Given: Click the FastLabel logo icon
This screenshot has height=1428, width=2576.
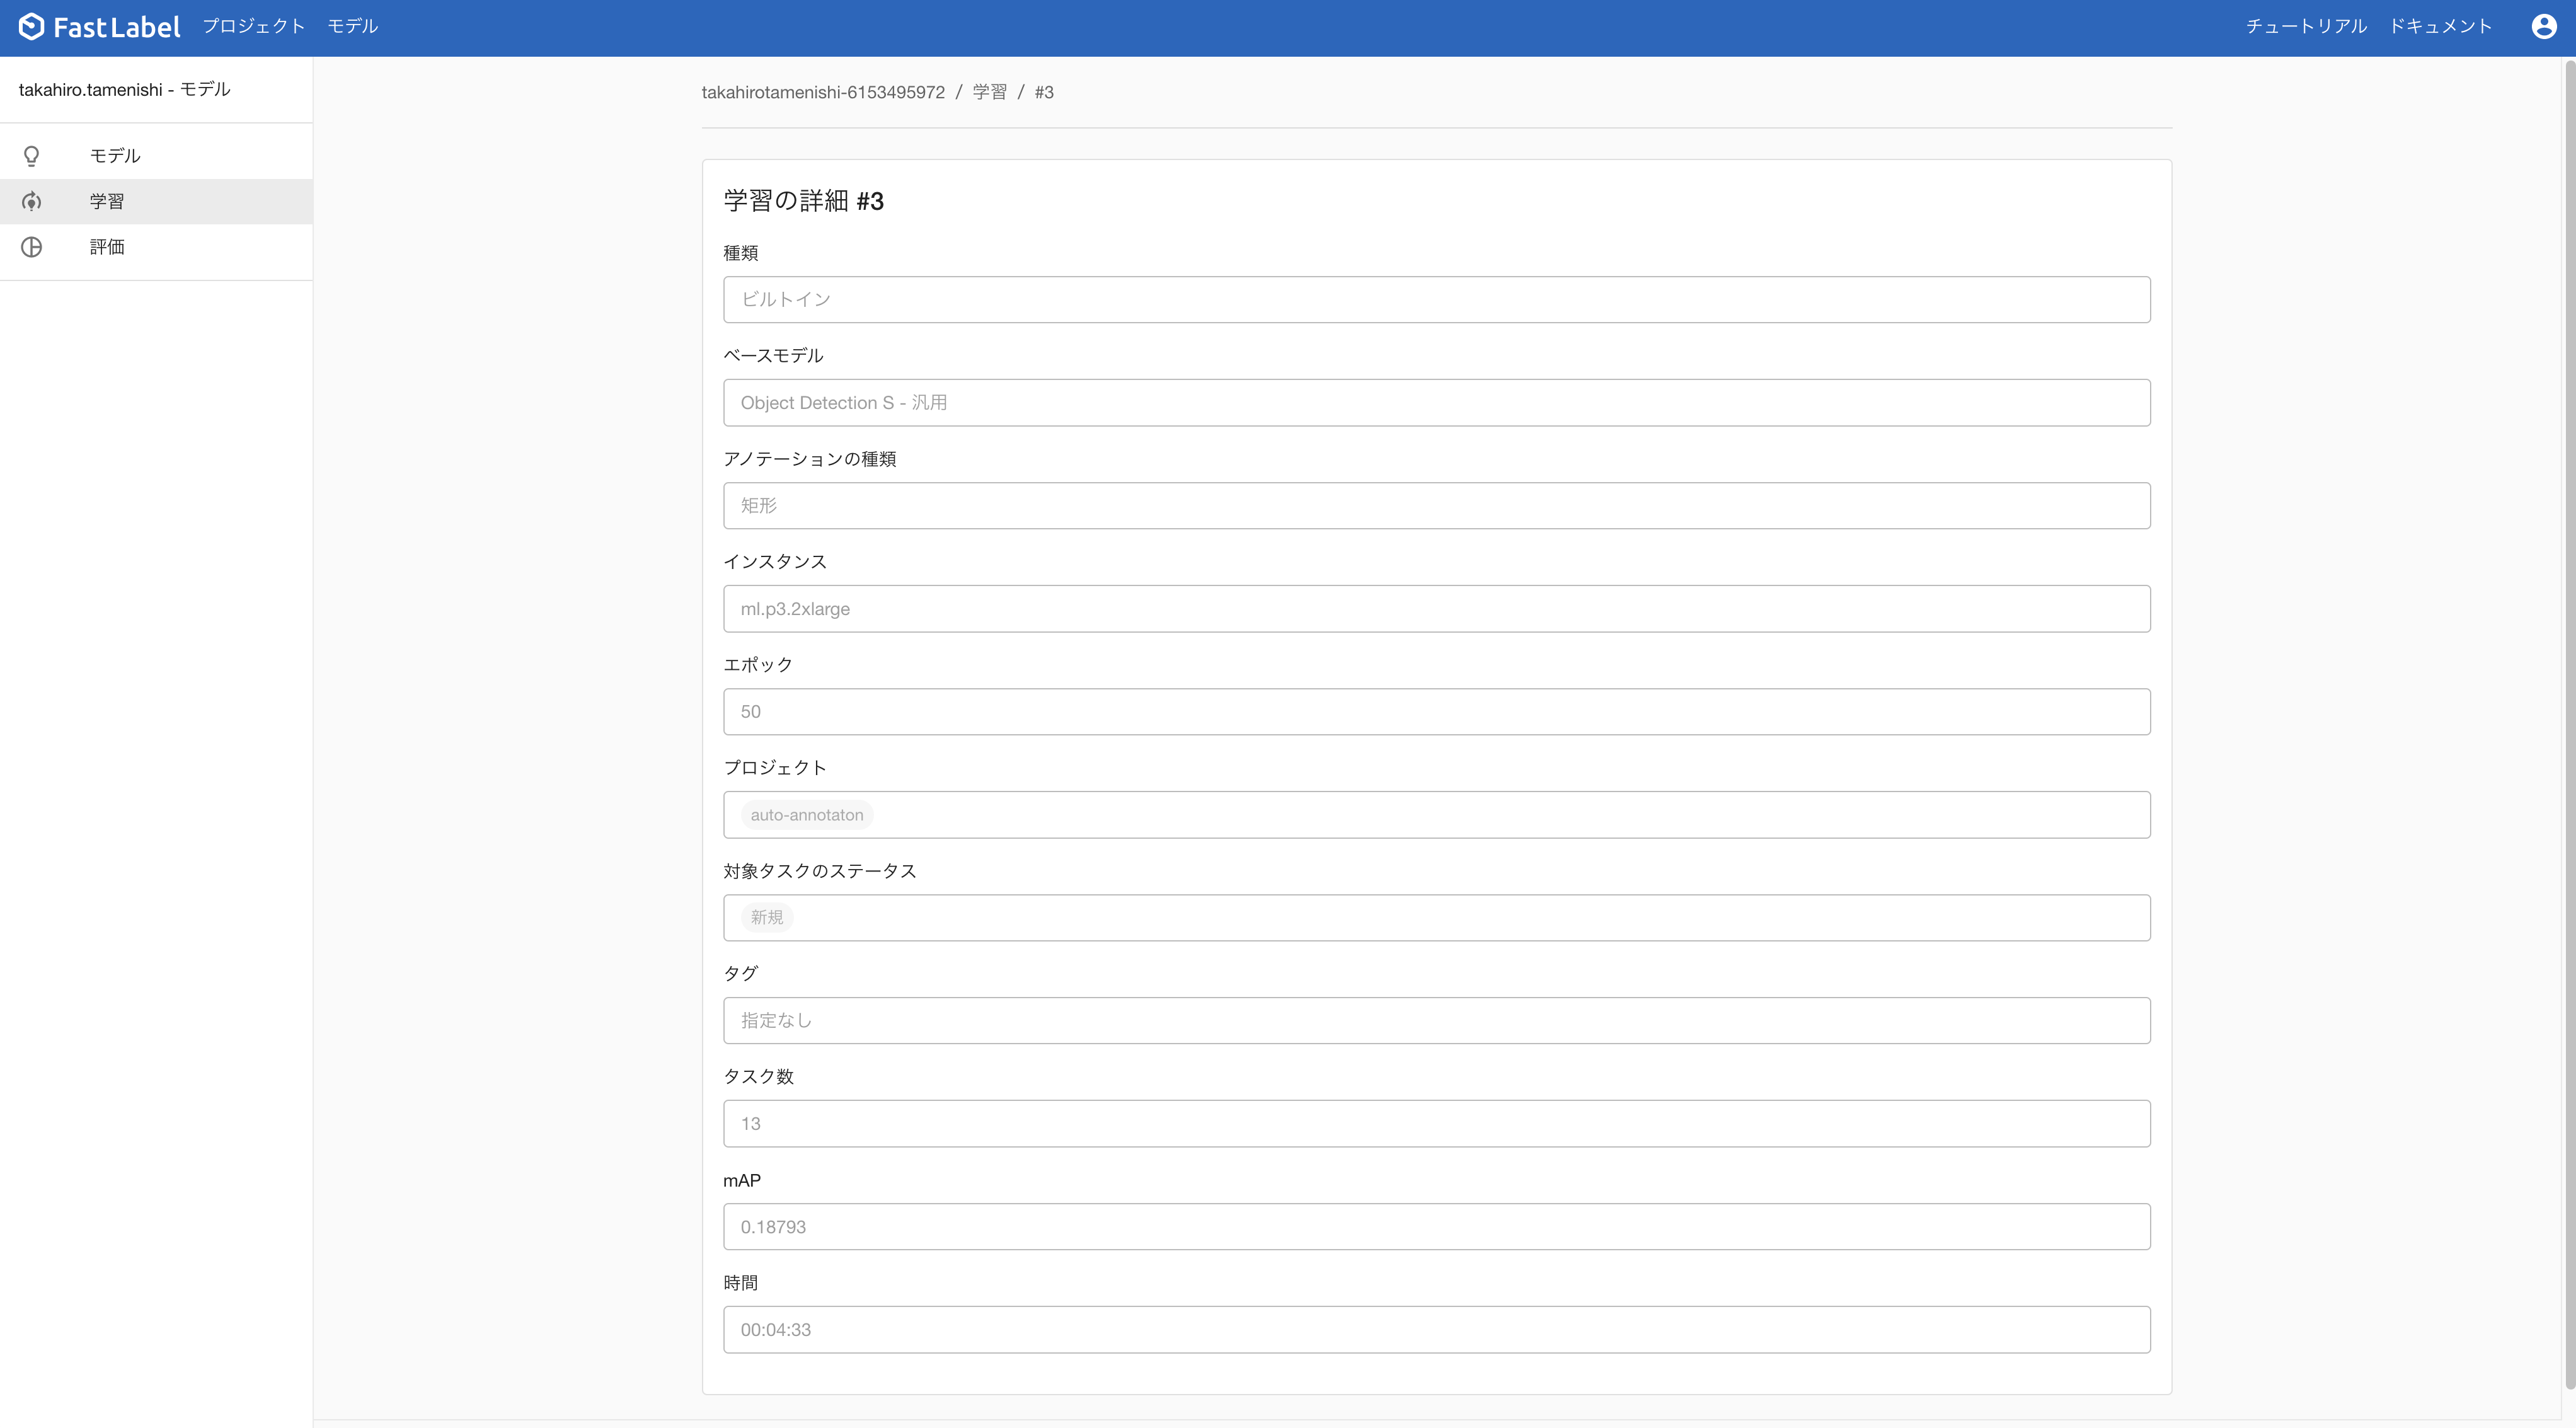Looking at the screenshot, I should coord(32,27).
